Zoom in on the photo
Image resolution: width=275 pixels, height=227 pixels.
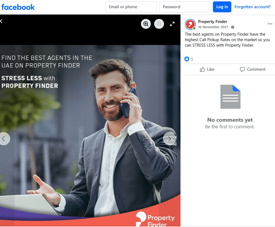[146, 24]
